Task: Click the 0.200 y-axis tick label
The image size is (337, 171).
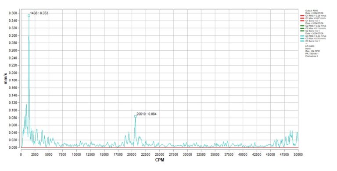Action: [13, 73]
